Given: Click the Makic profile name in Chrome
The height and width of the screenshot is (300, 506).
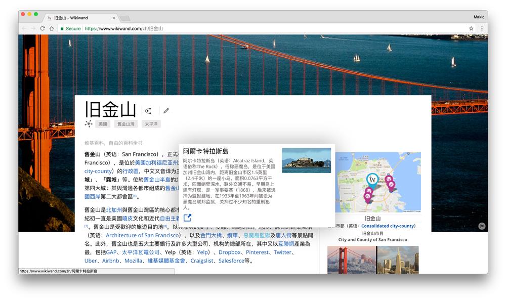Looking at the screenshot, I should 479,17.
